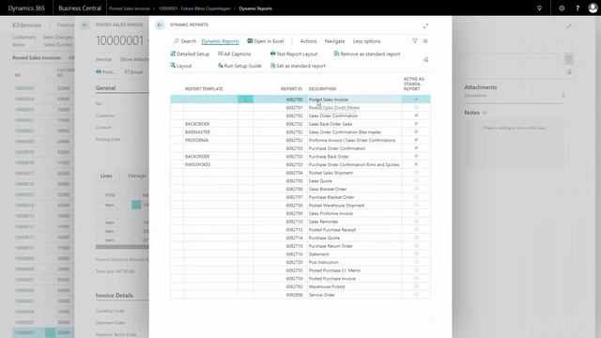Click Less options
601x338 pixels.
coord(366,41)
